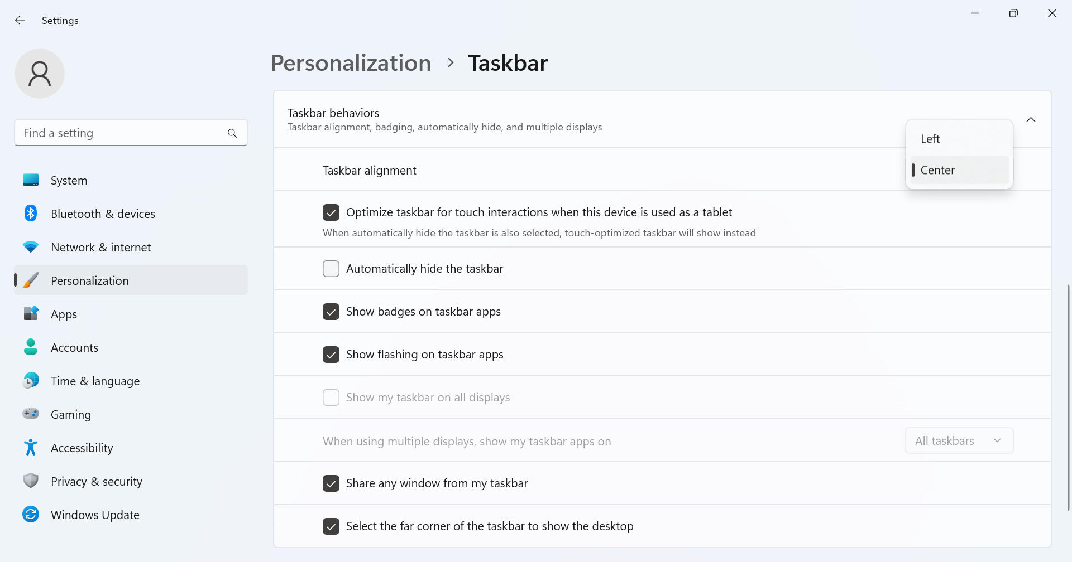This screenshot has height=562, width=1072.
Task: Collapse the Taskbar behaviors section chevron
Action: [1031, 119]
